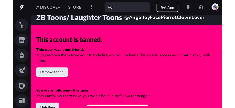Select the quill and ink sidebar icon
Image resolution: width=235 pixels, height=108 pixels.
pos(22,70)
